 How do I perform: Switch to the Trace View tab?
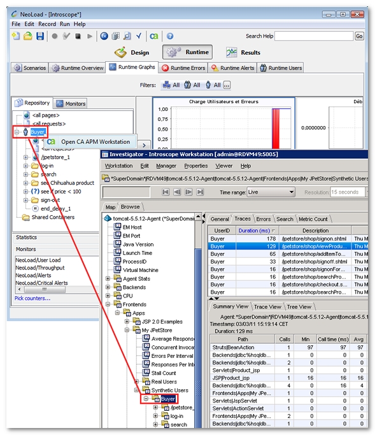[267, 306]
